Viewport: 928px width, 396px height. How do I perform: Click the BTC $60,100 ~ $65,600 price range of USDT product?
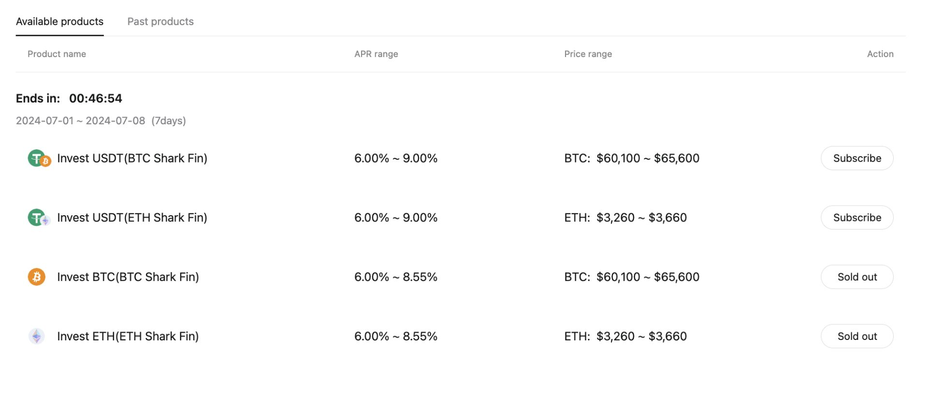coord(632,158)
